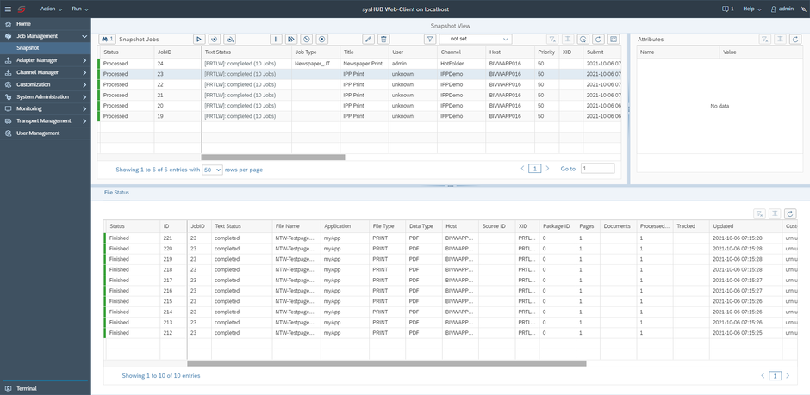Go to Home in the sidebar
810x395 pixels.
[46, 24]
